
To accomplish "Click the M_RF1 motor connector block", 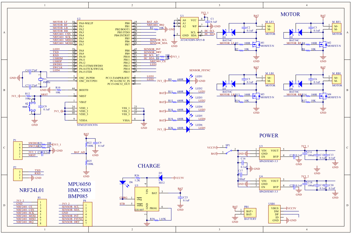I will tap(337, 28).
